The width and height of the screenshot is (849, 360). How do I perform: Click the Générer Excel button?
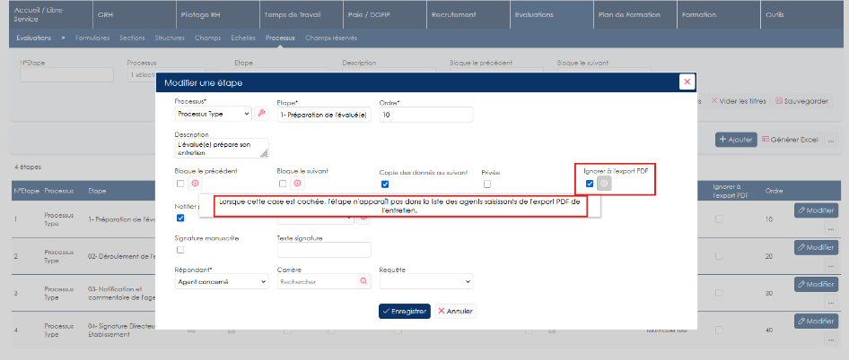click(790, 140)
